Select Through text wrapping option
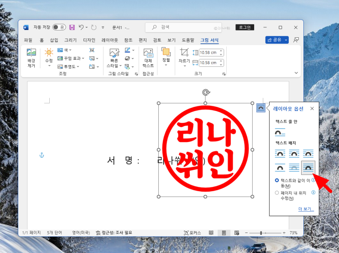The height and width of the screenshot is (253, 339). point(308,153)
